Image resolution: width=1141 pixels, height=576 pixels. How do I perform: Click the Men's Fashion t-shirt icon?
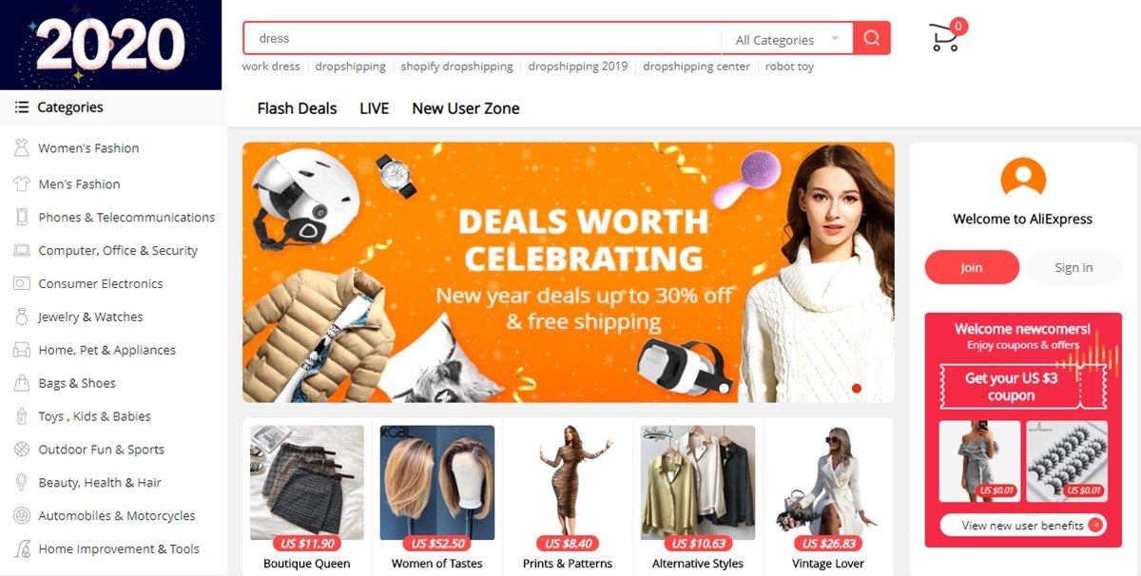coord(21,183)
